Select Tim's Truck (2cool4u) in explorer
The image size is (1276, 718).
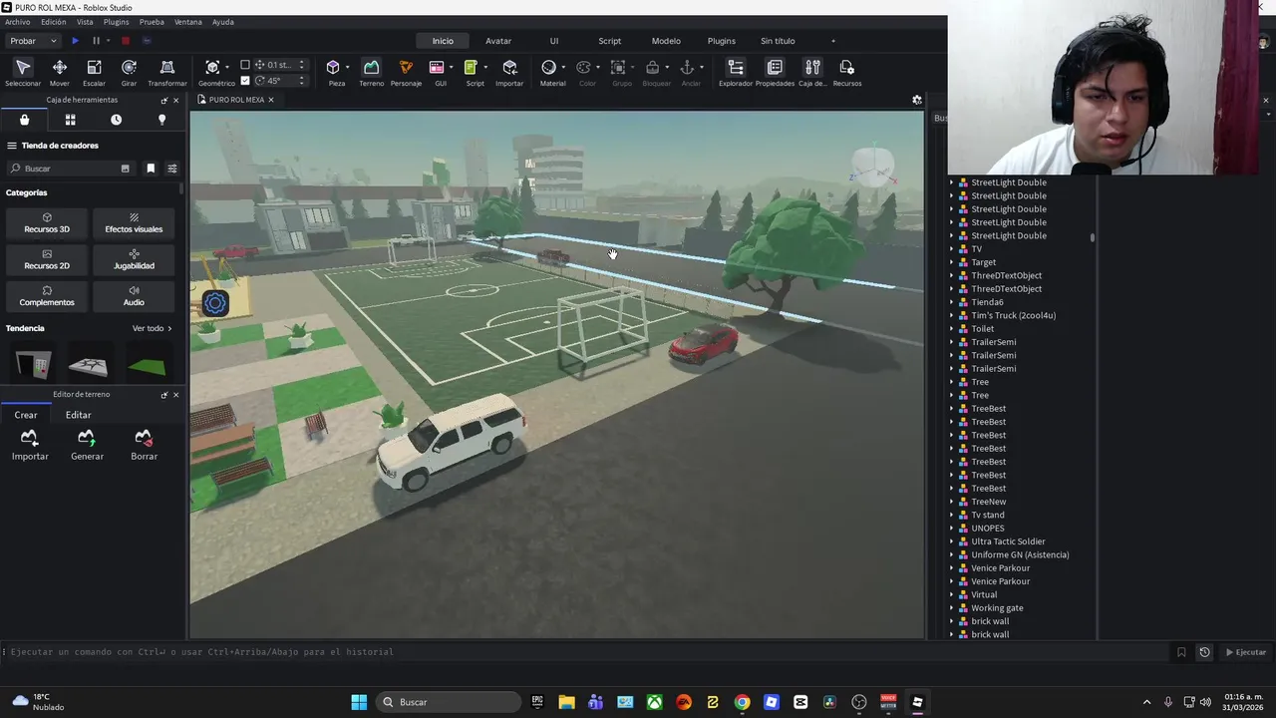click(x=1013, y=315)
